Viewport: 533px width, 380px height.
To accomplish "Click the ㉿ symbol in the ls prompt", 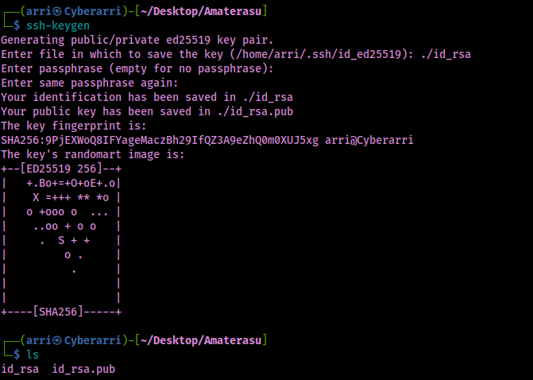I will coord(58,339).
